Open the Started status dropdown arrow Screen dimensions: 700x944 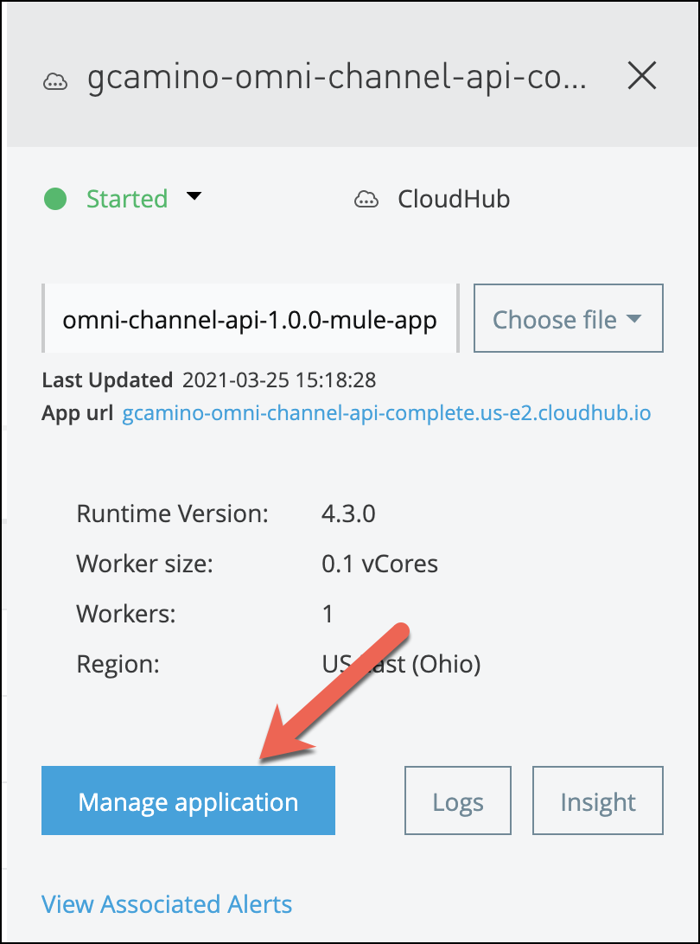[194, 196]
